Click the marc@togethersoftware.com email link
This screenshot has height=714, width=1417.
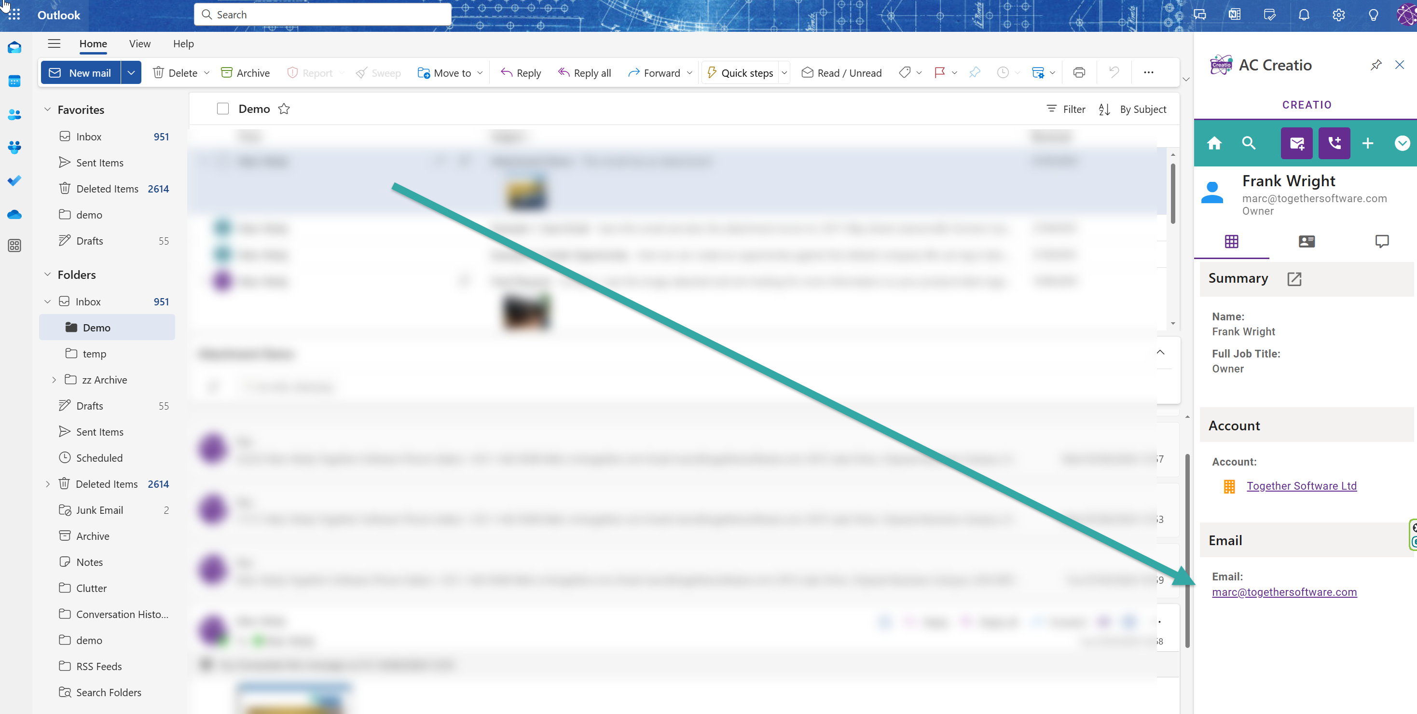[x=1284, y=592]
